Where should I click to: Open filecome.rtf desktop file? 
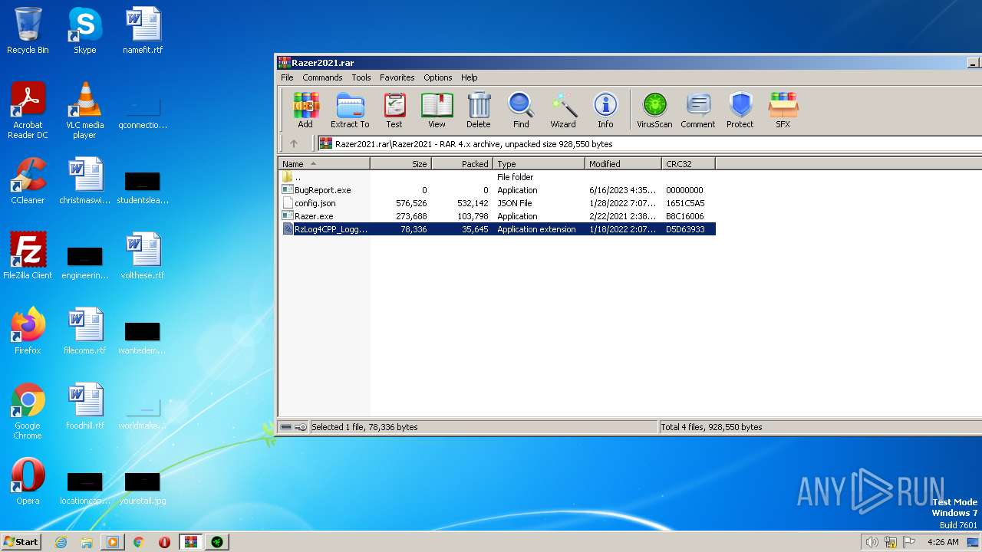pyautogui.click(x=84, y=331)
